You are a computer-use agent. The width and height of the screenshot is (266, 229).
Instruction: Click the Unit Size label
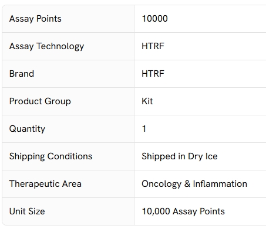(27, 211)
